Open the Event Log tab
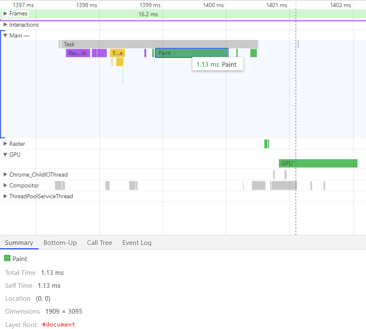This screenshot has width=366, height=329. click(x=137, y=243)
